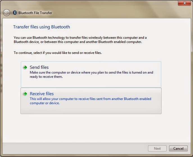The height and width of the screenshot is (157, 193).
Task: Click the 'To continue, select if you would like' text
Action: click(58, 53)
